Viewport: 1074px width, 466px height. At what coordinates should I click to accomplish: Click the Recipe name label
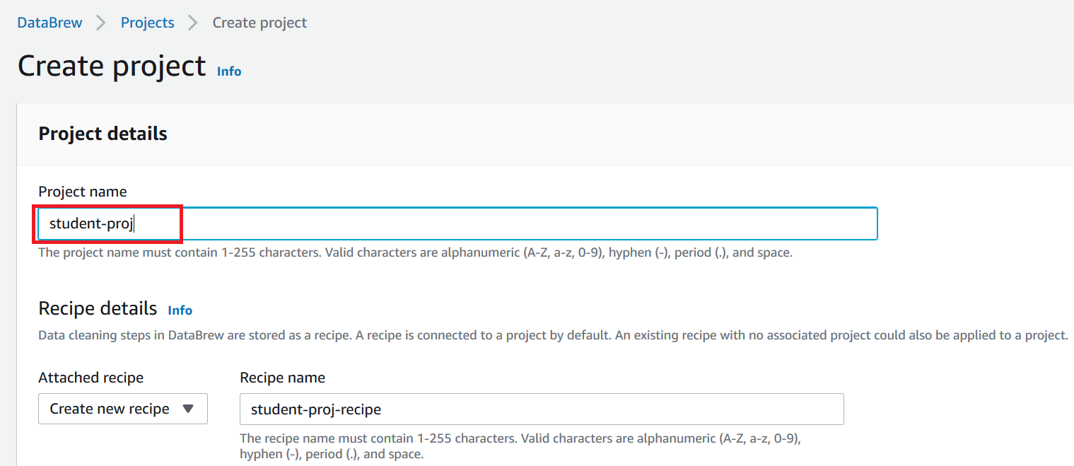coord(282,378)
